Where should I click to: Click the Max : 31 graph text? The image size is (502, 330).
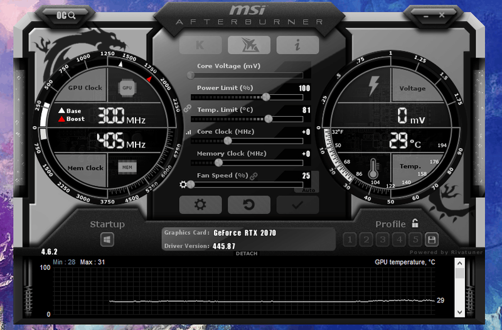pyautogui.click(x=92, y=262)
